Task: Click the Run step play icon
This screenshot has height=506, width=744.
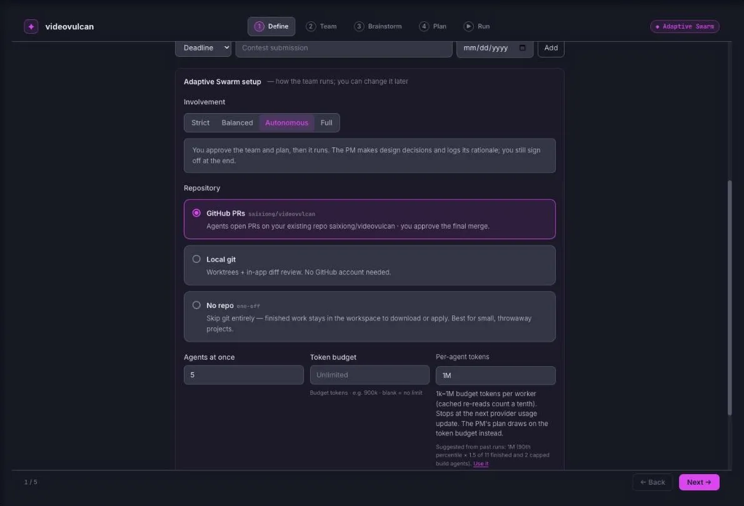Action: click(468, 26)
